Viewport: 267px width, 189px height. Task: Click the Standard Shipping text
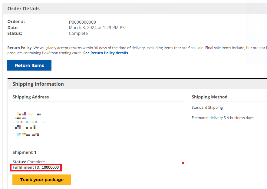(207, 108)
